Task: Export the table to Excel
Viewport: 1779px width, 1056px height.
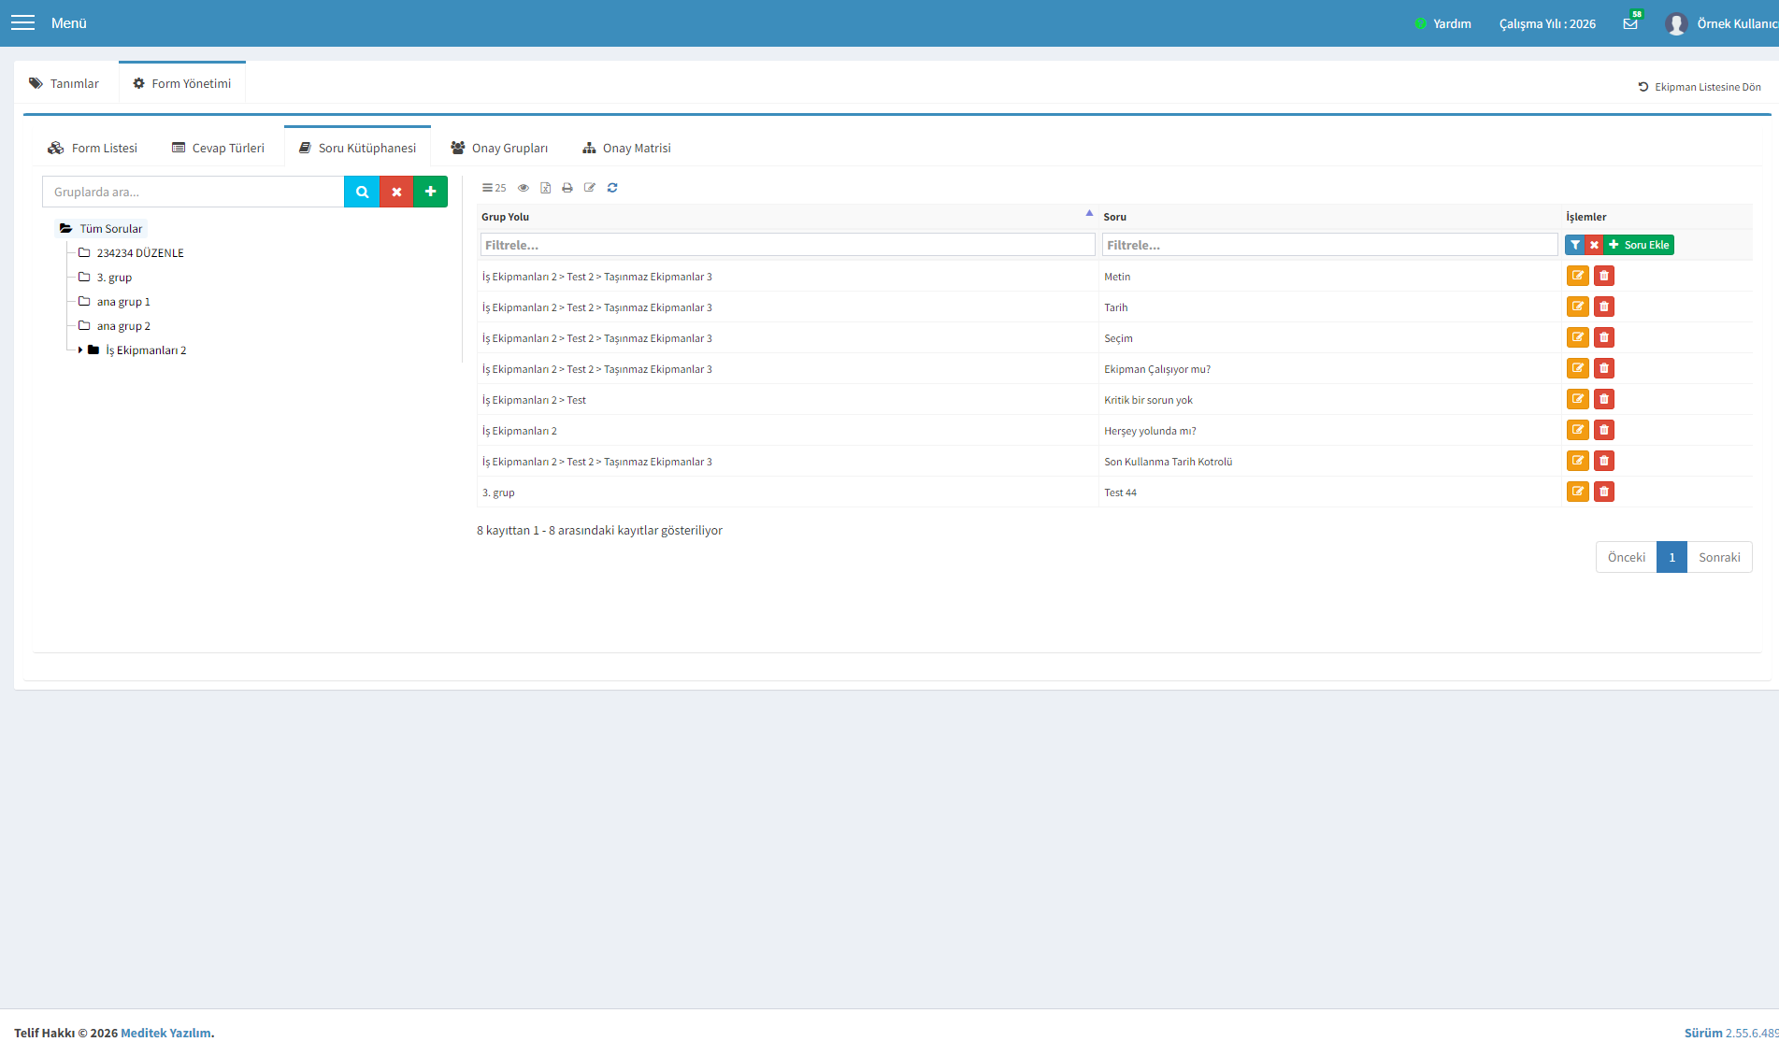Action: (x=545, y=188)
